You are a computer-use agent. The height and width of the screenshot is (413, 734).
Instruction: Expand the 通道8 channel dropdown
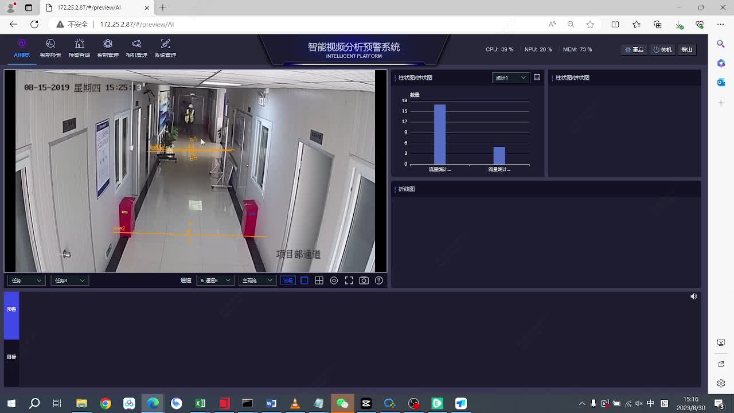[x=214, y=280]
